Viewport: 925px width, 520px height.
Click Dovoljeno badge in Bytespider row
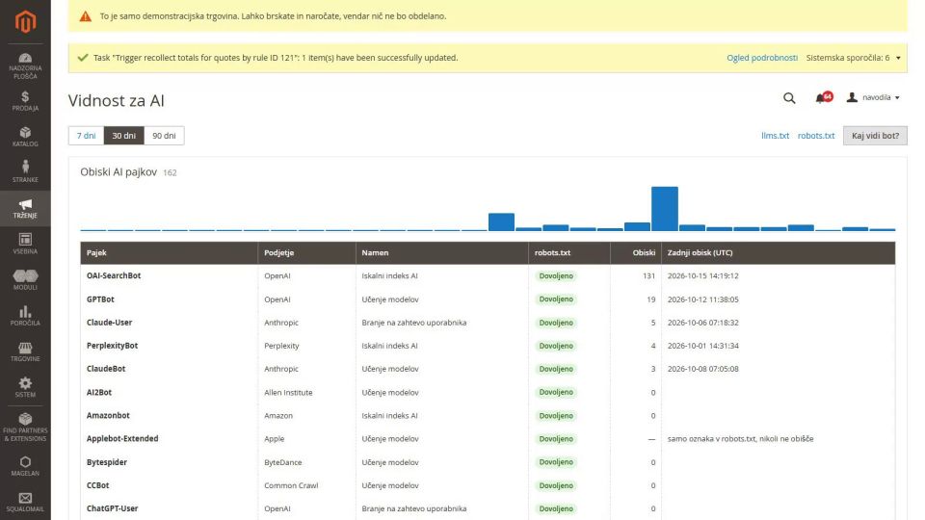(x=556, y=462)
